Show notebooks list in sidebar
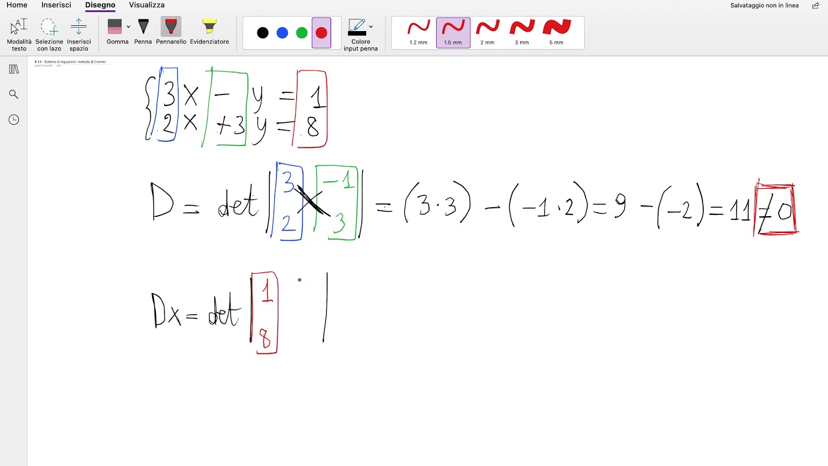This screenshot has width=828, height=466. tap(14, 69)
